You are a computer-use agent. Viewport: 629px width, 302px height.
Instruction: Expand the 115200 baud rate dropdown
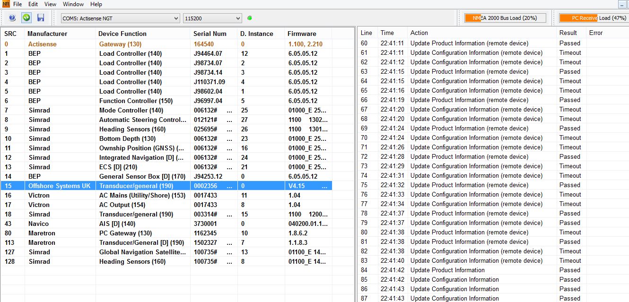coord(212,18)
